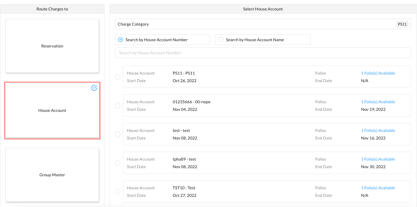Click the Charge Category field

click(x=255, y=24)
